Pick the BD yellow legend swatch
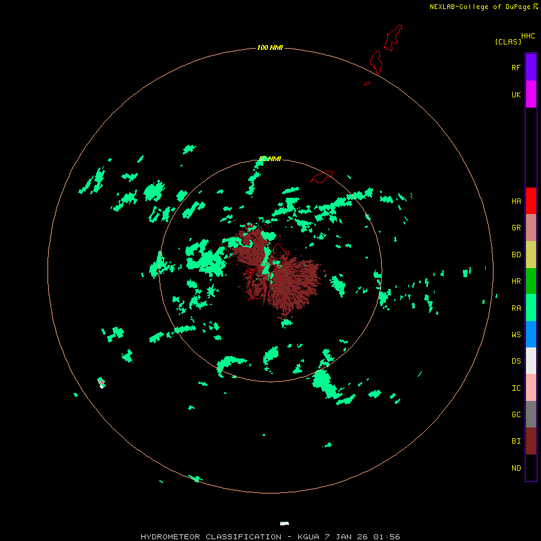Viewport: 541px width, 541px height. (x=531, y=255)
